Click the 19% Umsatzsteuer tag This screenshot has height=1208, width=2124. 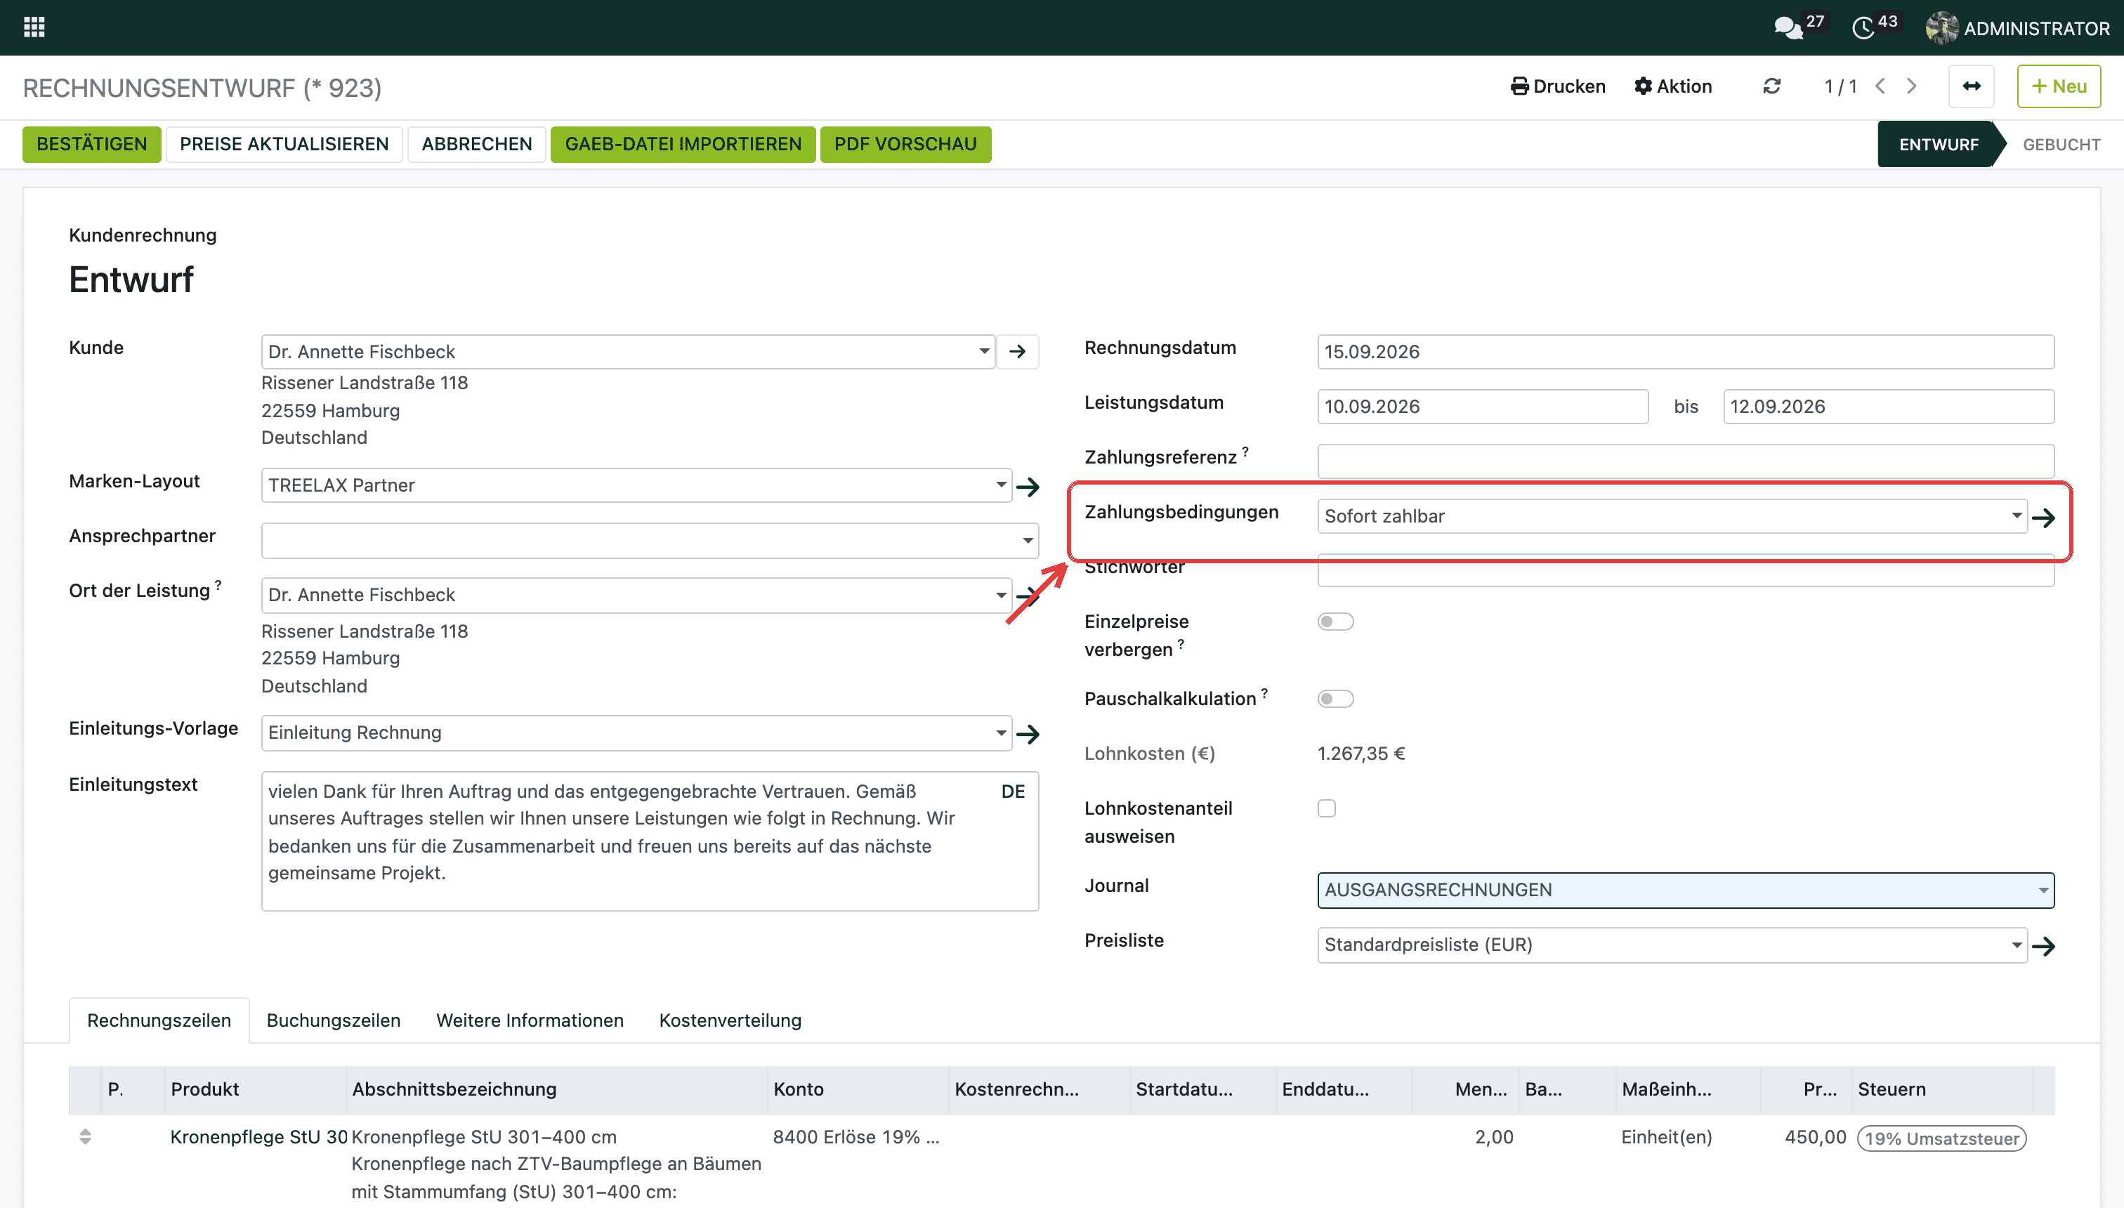pyautogui.click(x=1941, y=1138)
